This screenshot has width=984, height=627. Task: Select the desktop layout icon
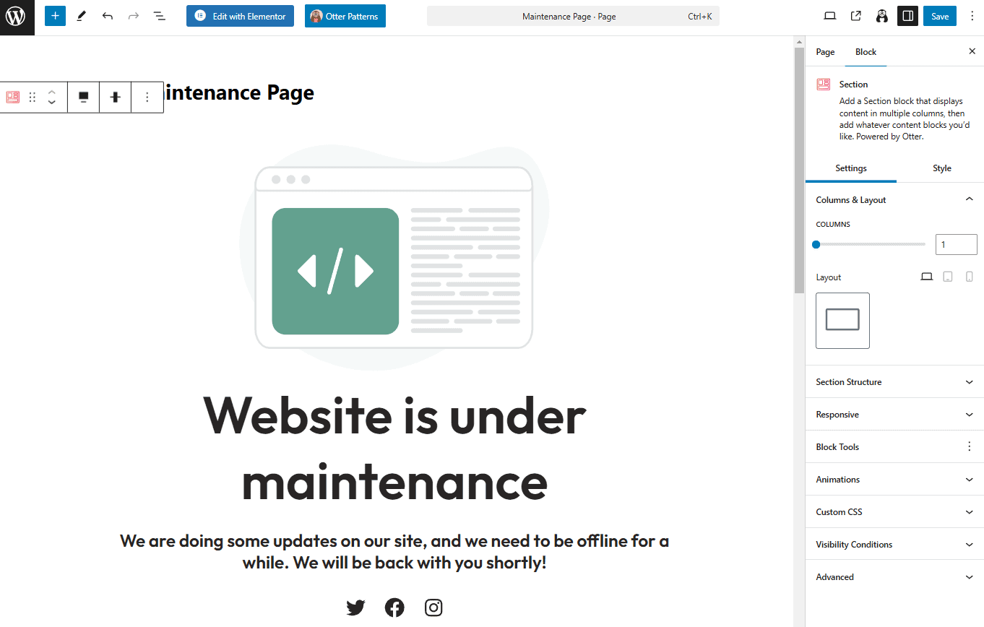926,276
